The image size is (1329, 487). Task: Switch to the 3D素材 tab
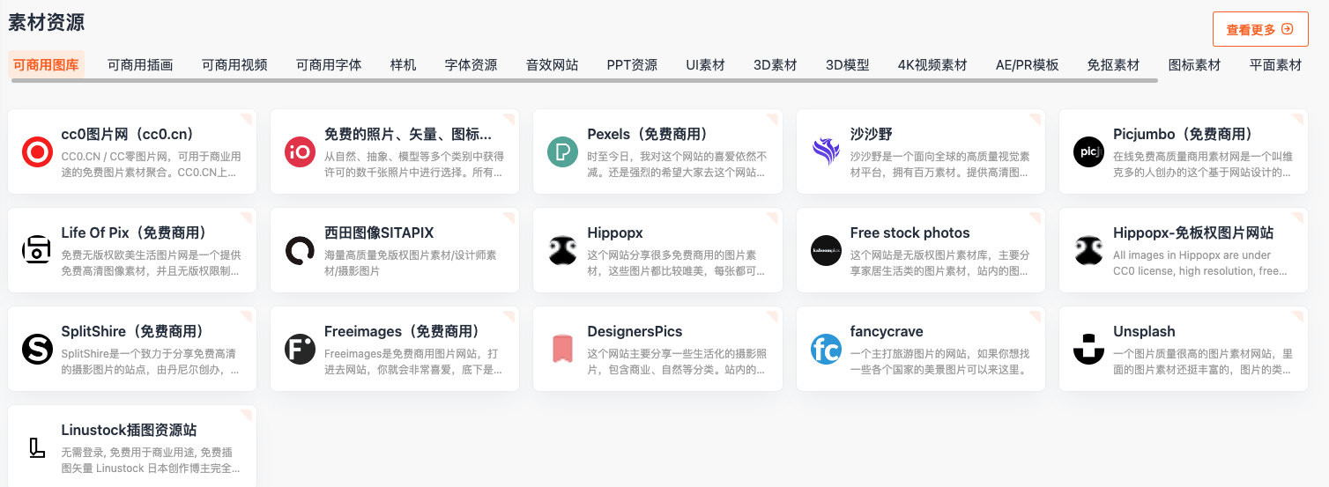776,64
